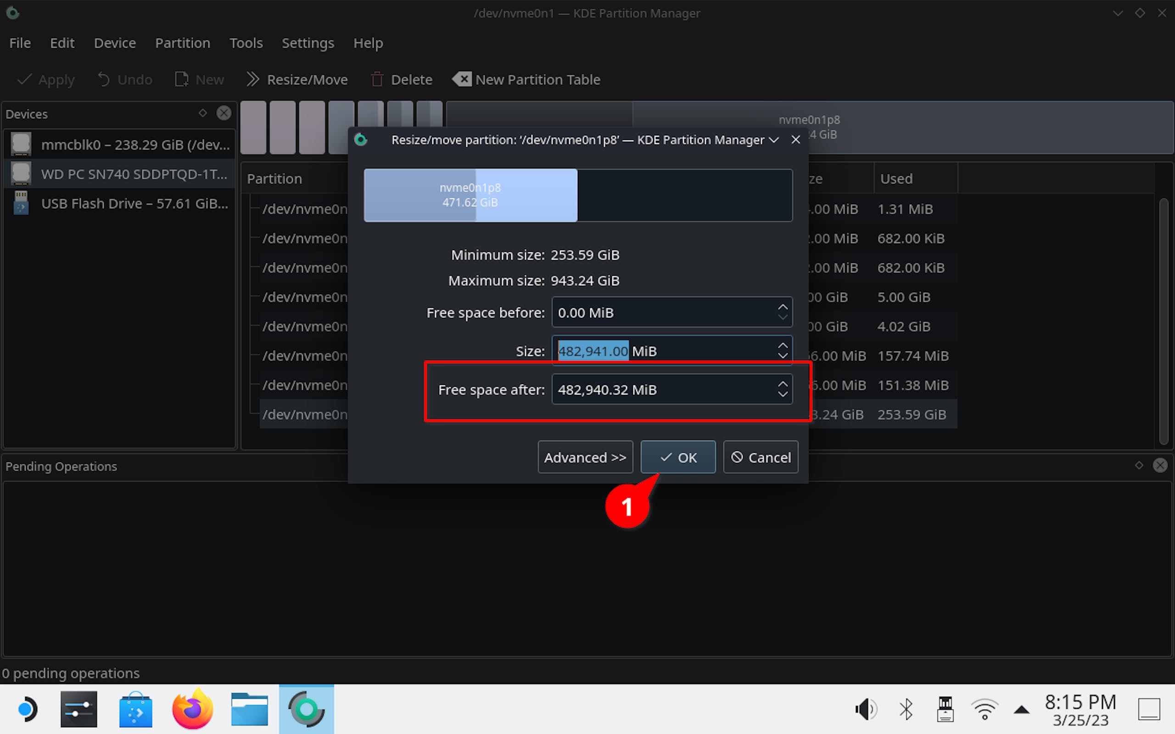
Task: Select the partition row with 1.31 MiB used
Action: (608, 209)
